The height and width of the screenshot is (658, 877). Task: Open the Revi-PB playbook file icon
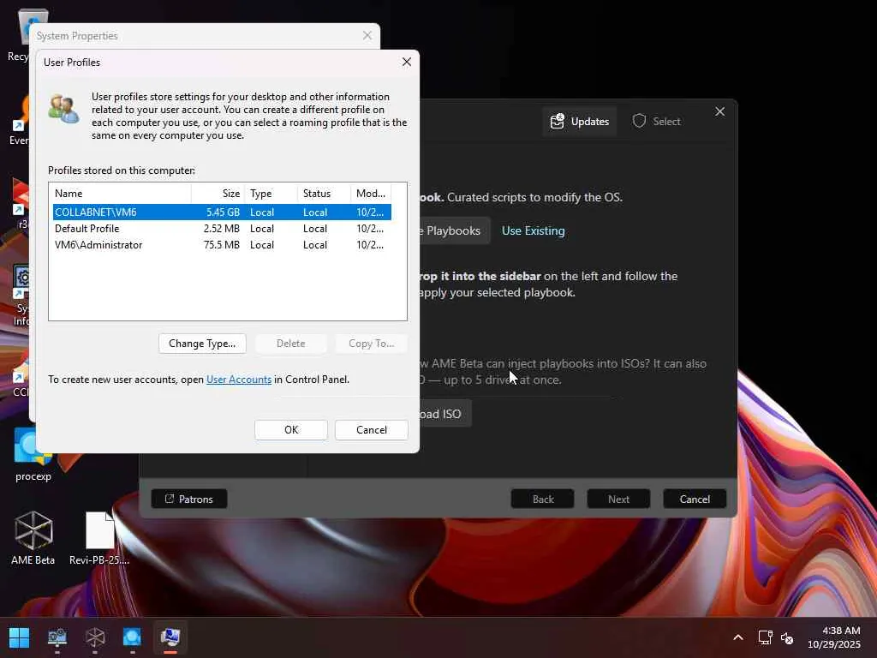pyautogui.click(x=99, y=538)
